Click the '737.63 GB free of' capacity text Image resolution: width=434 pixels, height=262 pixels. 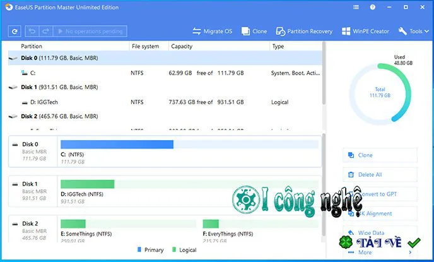(x=191, y=102)
